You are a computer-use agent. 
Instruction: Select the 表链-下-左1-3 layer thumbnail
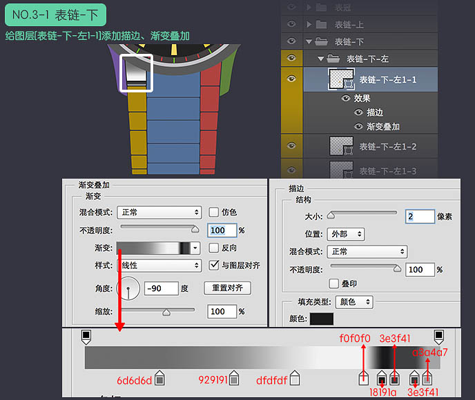click(x=341, y=170)
